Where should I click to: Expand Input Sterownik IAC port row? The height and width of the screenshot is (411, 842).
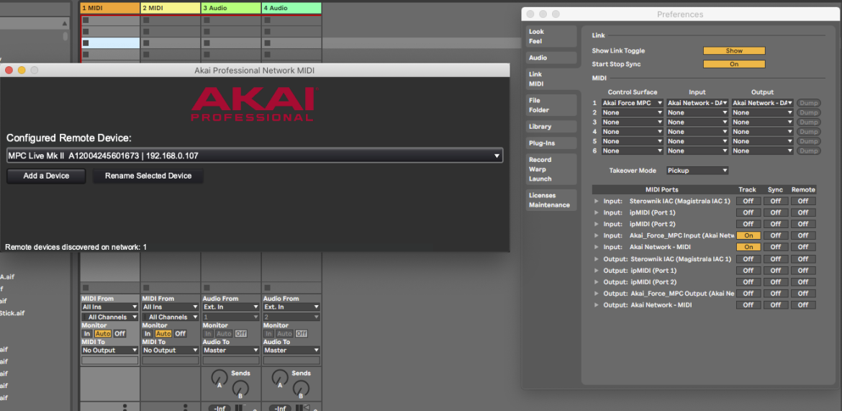point(596,201)
